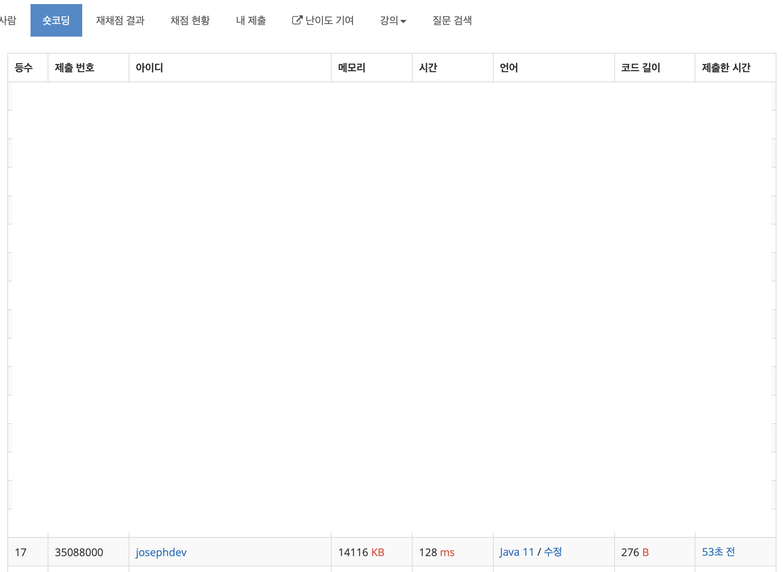
Task: Click the 메모리 column header
Action: 352,68
